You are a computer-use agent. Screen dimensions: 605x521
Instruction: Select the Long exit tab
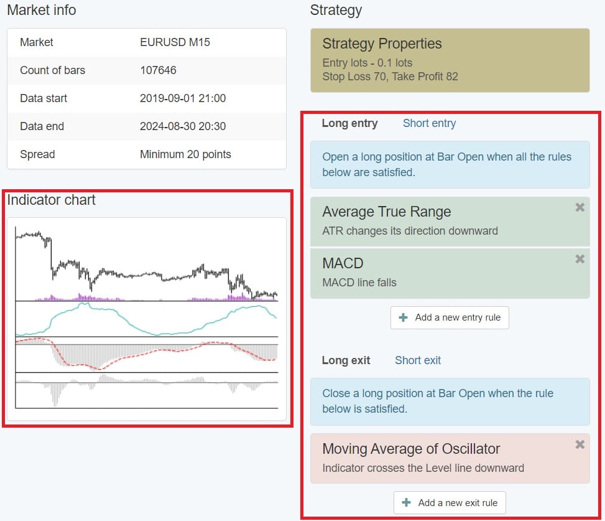click(346, 360)
